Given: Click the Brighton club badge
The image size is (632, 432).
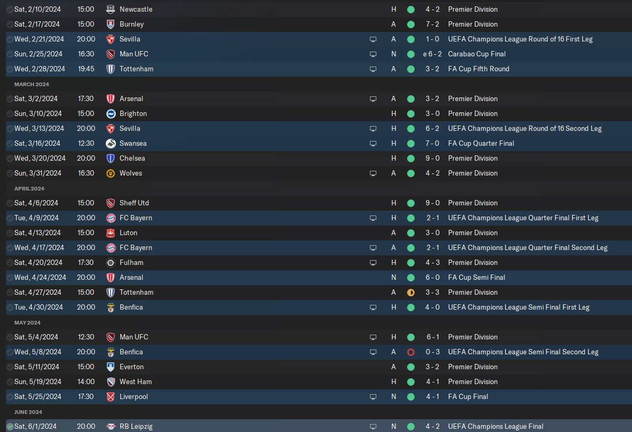Looking at the screenshot, I should (111, 114).
